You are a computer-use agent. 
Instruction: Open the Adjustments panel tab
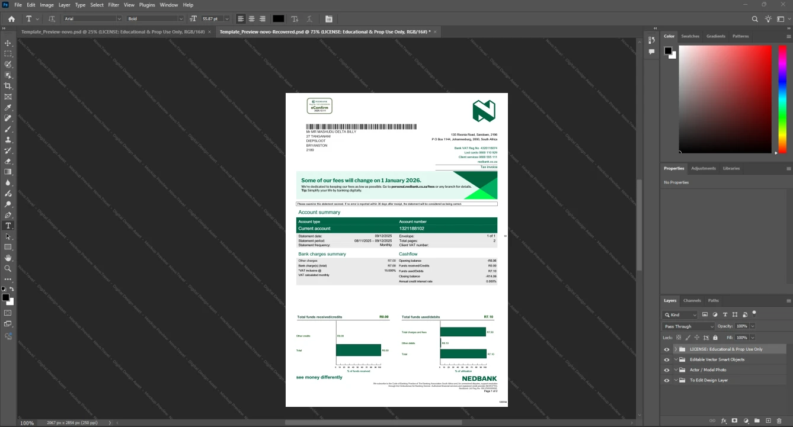(704, 168)
